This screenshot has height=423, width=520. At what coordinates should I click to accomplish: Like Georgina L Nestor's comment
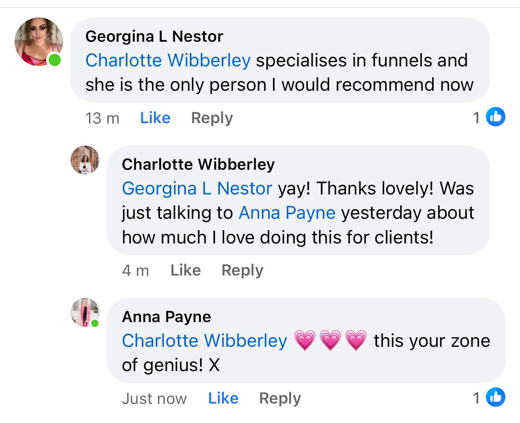pos(155,118)
